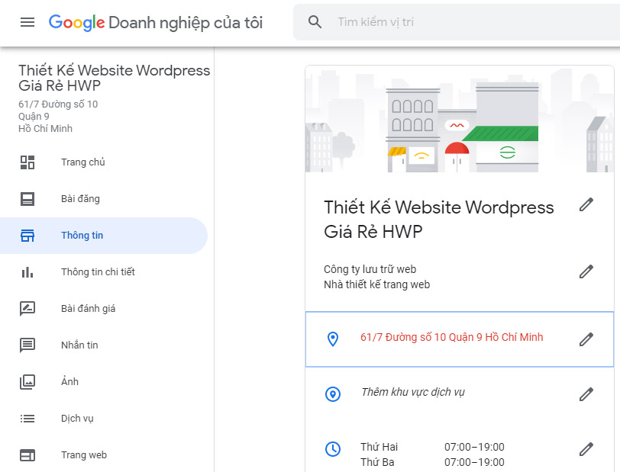Image resolution: width=620 pixels, height=472 pixels.
Task: Click the Bài đánh giá review icon
Action: (27, 309)
